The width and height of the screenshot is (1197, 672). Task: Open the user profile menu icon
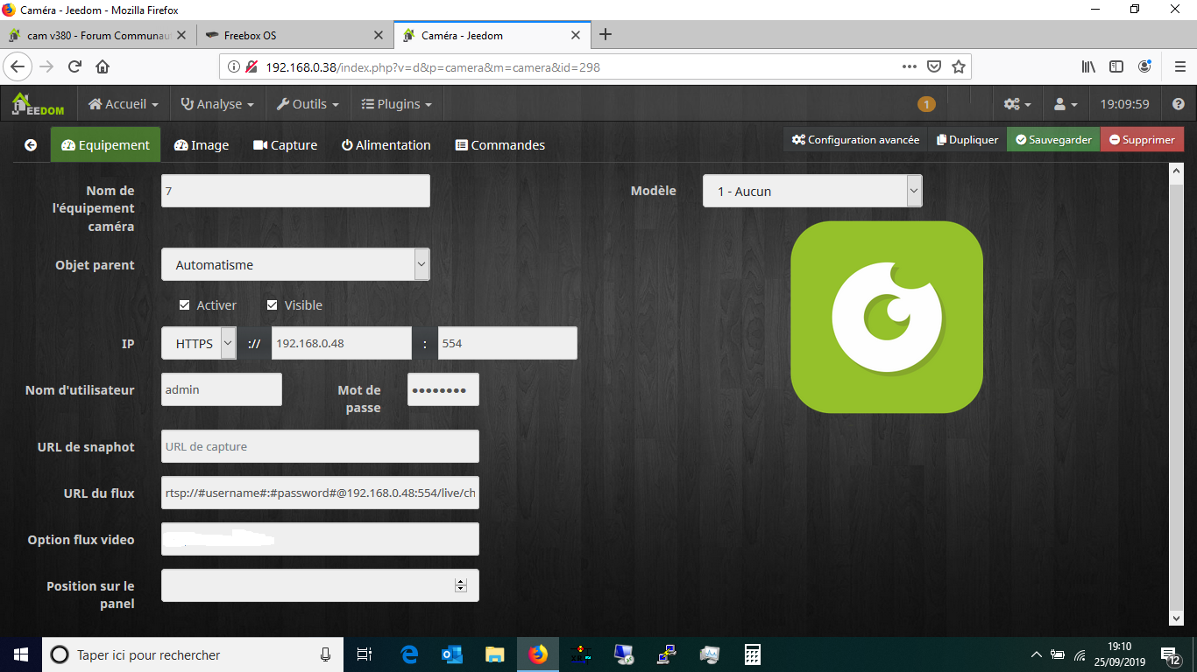click(x=1065, y=104)
